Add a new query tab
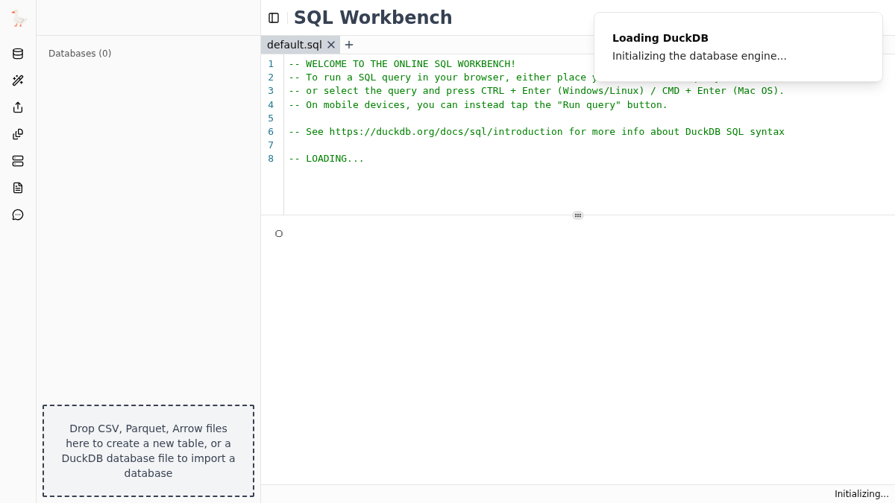This screenshot has width=895, height=503. (x=349, y=45)
